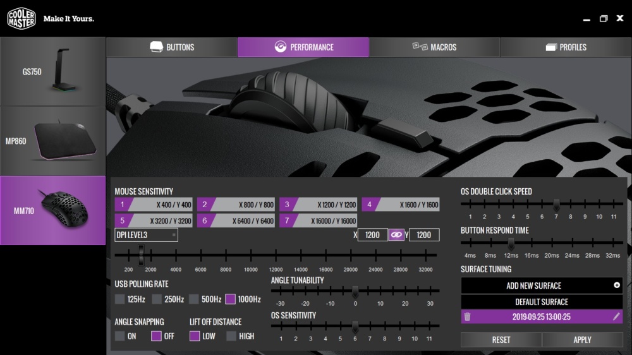Image resolution: width=632 pixels, height=355 pixels.
Task: Select the MM710 mouse device
Action: (x=53, y=210)
